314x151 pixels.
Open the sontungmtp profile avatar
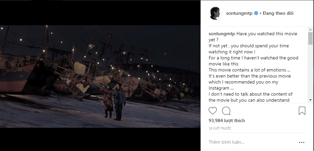pyautogui.click(x=216, y=13)
